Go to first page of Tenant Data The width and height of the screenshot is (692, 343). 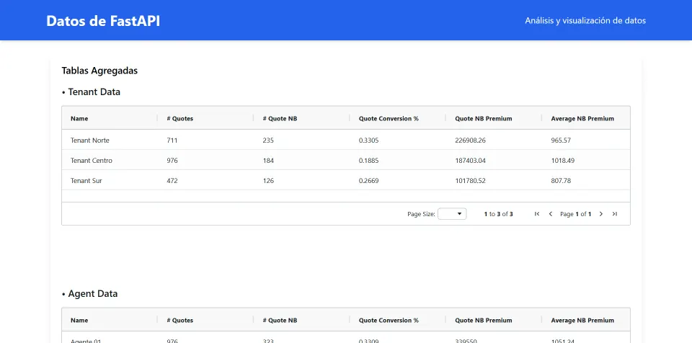coord(537,214)
